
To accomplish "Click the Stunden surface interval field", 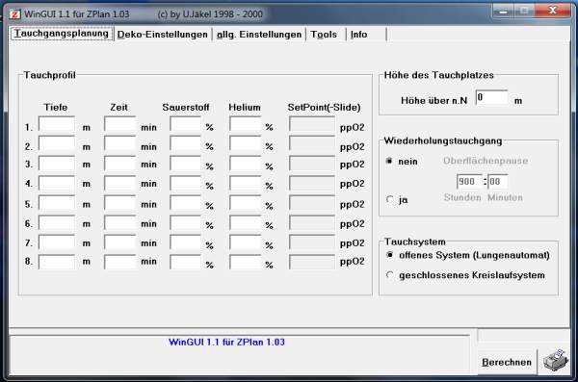I will tap(470, 181).
